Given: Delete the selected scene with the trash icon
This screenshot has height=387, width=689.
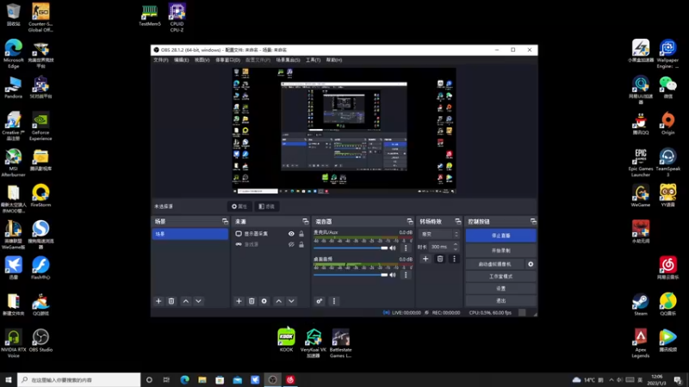Looking at the screenshot, I should [171, 301].
